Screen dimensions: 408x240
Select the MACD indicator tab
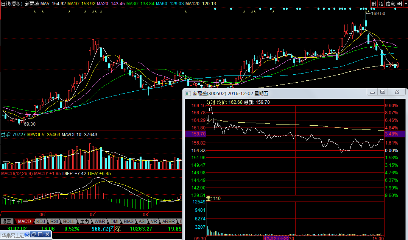tap(25, 221)
